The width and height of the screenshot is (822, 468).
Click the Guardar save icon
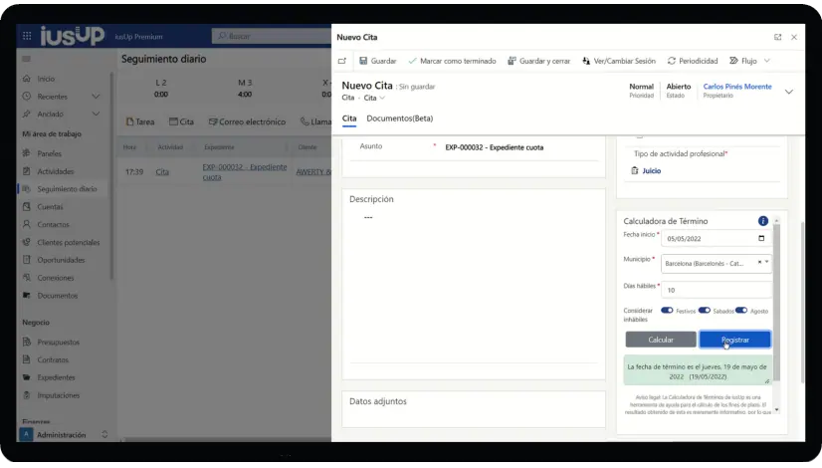point(363,61)
